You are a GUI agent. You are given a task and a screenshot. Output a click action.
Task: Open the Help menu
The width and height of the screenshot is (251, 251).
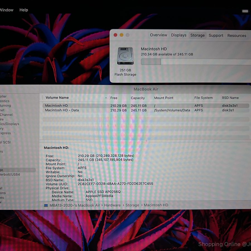tap(24, 10)
